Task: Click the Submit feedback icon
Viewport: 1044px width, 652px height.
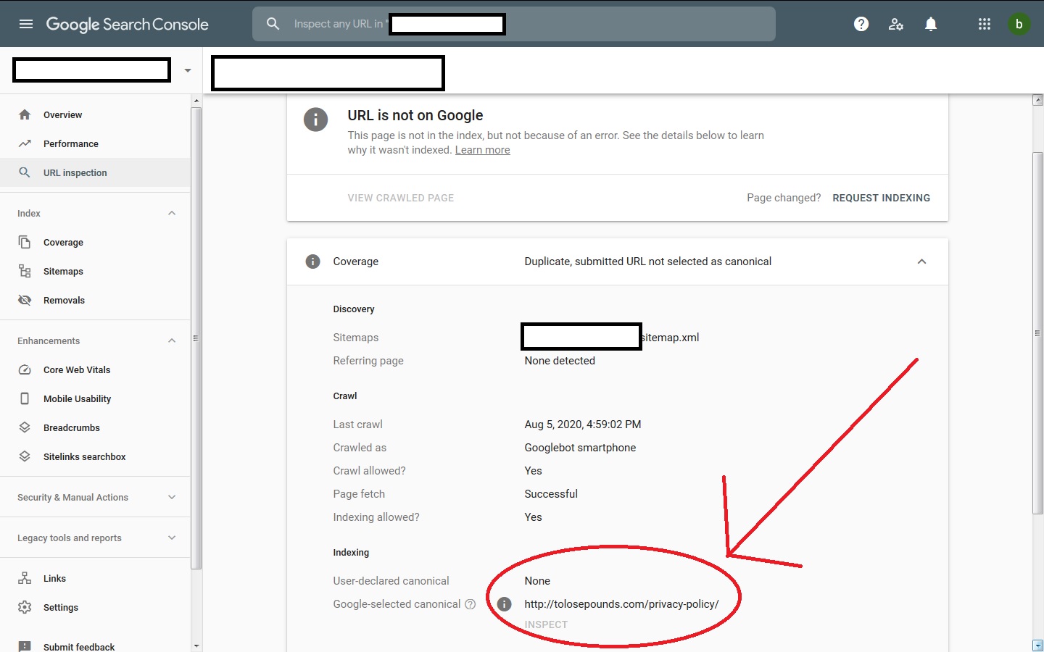Action: (x=25, y=646)
